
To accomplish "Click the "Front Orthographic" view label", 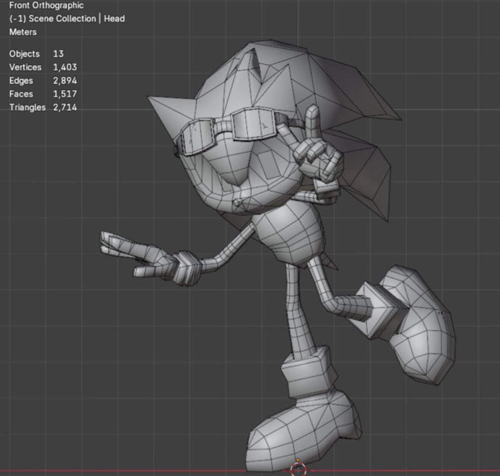I will tap(46, 5).
